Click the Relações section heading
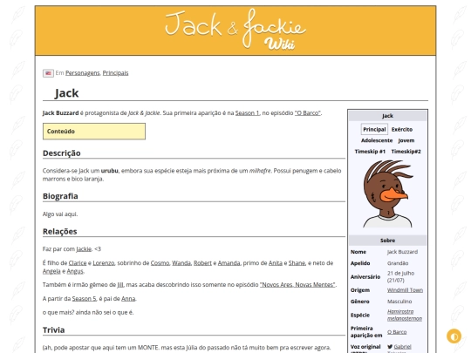 [x=60, y=232]
